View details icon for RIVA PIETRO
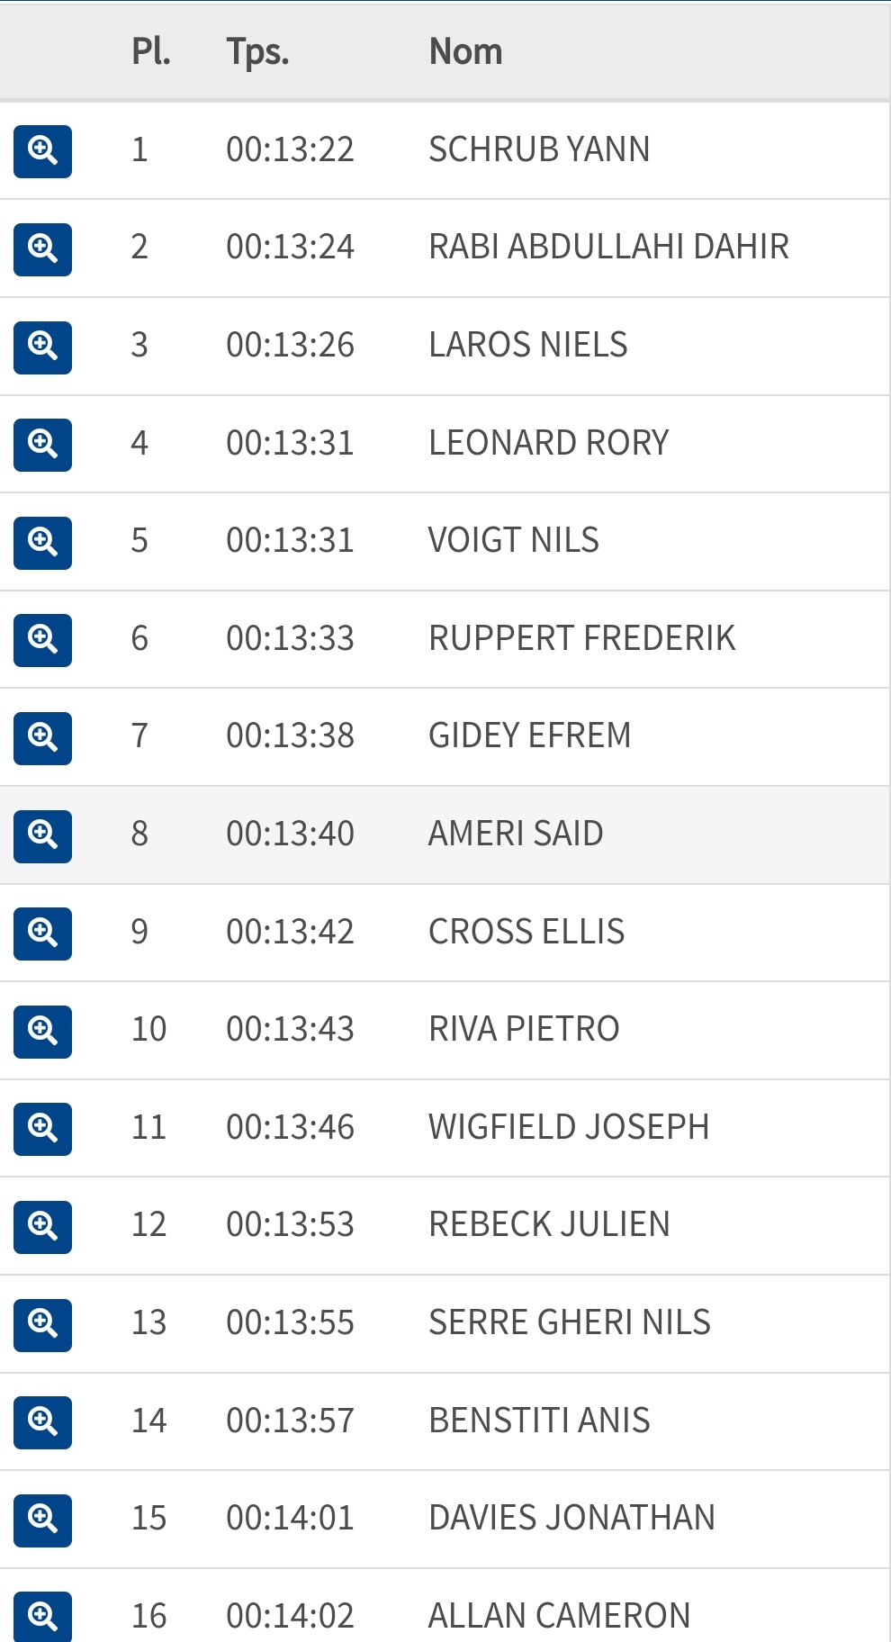 click(x=42, y=1031)
